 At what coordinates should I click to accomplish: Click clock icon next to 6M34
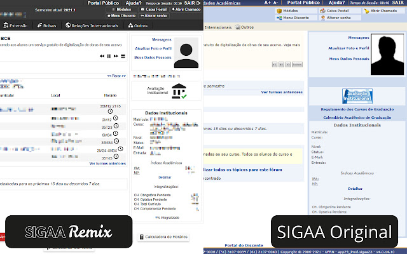click(x=116, y=133)
